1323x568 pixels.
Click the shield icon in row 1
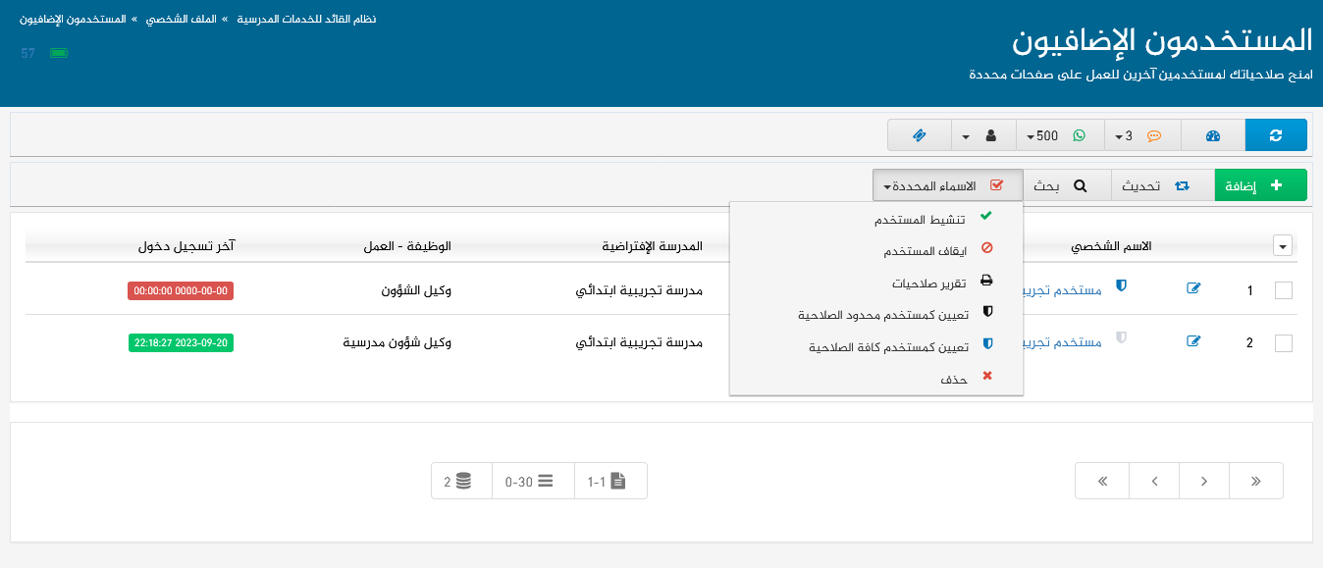[x=1121, y=285]
